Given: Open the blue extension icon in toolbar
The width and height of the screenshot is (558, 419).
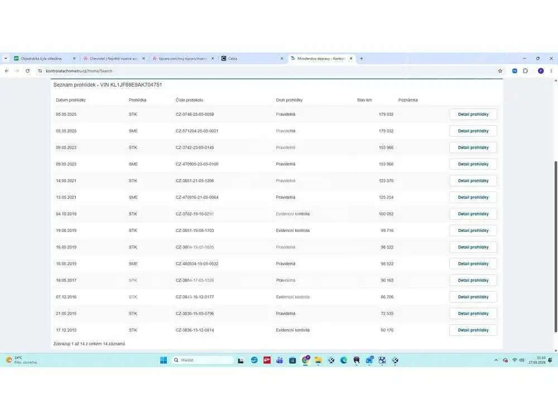Looking at the screenshot, I should coord(514,71).
